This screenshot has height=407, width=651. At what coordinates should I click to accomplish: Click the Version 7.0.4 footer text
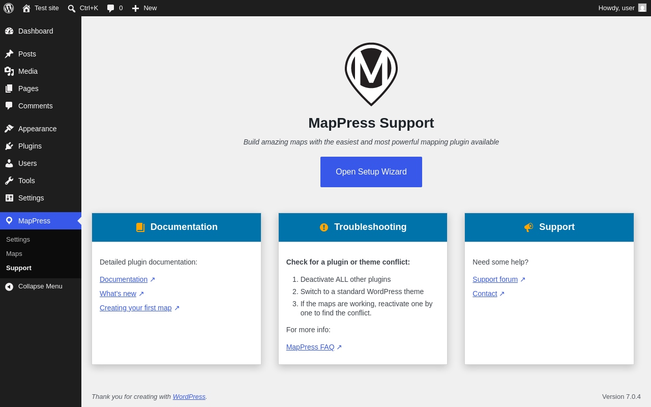pyautogui.click(x=622, y=396)
